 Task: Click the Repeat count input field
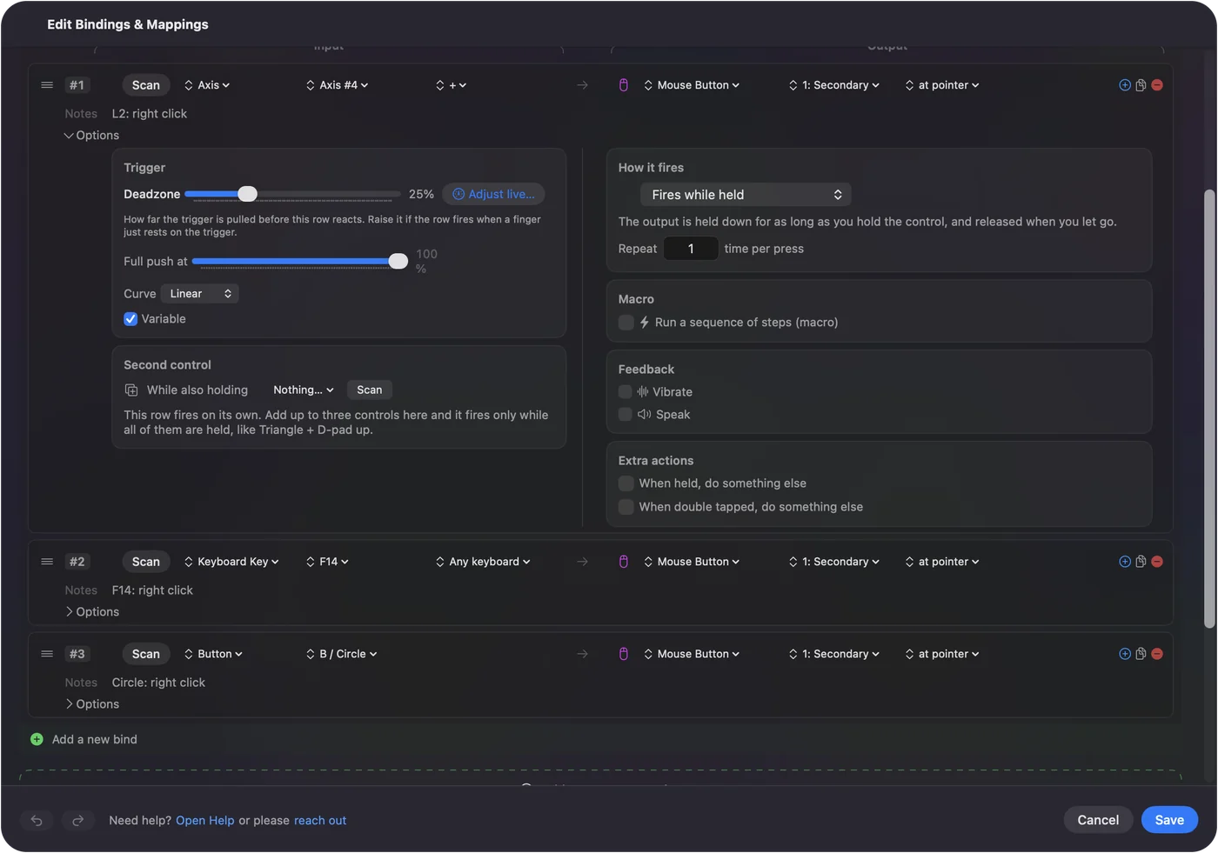691,249
